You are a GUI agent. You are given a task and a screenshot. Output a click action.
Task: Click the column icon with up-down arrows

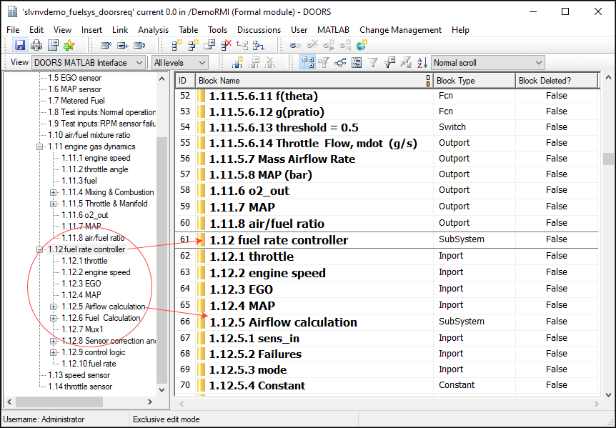click(140, 46)
